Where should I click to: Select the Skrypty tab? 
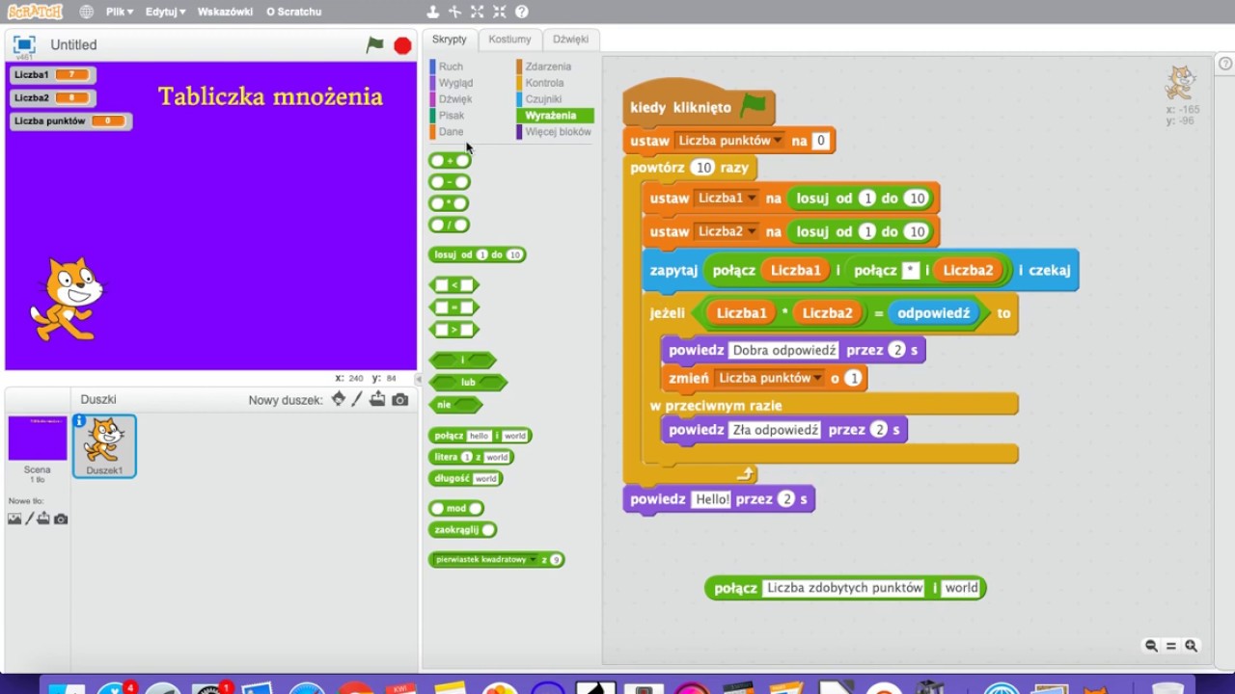click(450, 40)
